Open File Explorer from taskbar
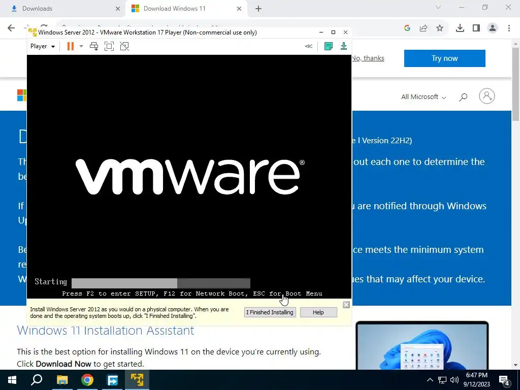Screen dimensions: 520x390 pos(62,380)
